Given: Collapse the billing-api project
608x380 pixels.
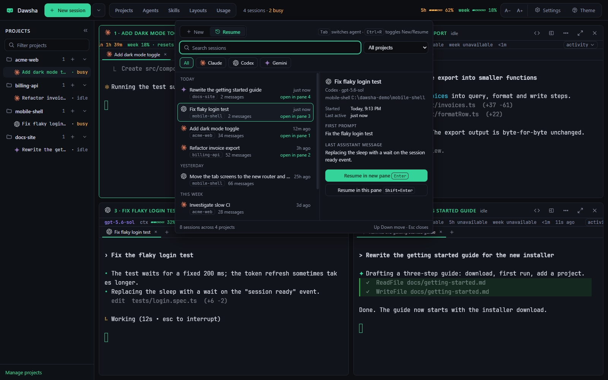Looking at the screenshot, I should click(x=85, y=85).
